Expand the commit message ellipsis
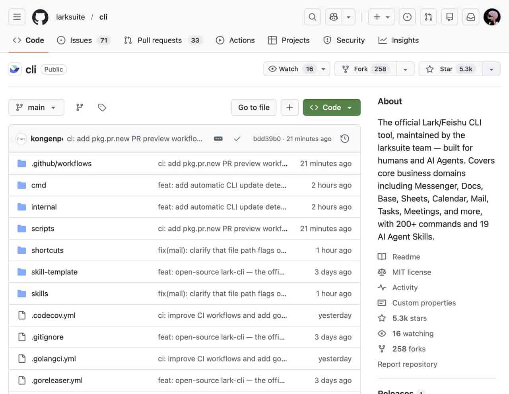This screenshot has height=394, width=509. pyautogui.click(x=218, y=139)
